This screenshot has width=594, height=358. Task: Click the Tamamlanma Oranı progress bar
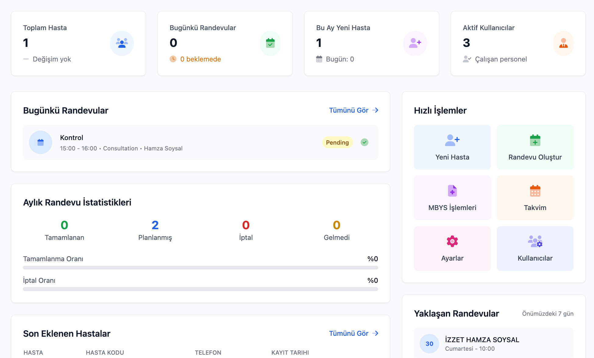[x=200, y=268]
